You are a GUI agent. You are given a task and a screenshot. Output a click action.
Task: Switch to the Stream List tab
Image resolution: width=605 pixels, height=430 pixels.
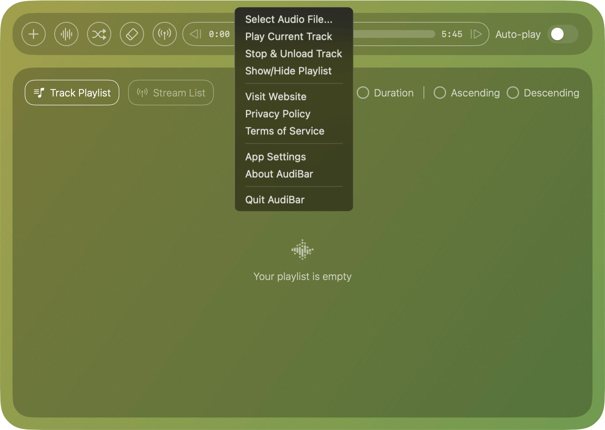point(171,93)
